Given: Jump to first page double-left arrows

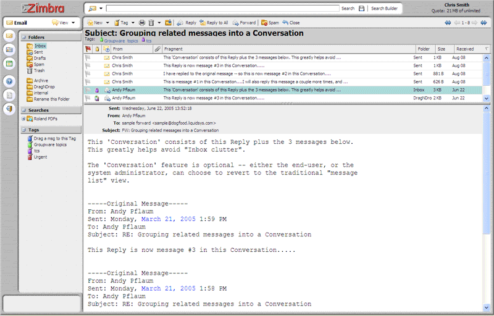Looking at the screenshot, I should pyautogui.click(x=448, y=23).
